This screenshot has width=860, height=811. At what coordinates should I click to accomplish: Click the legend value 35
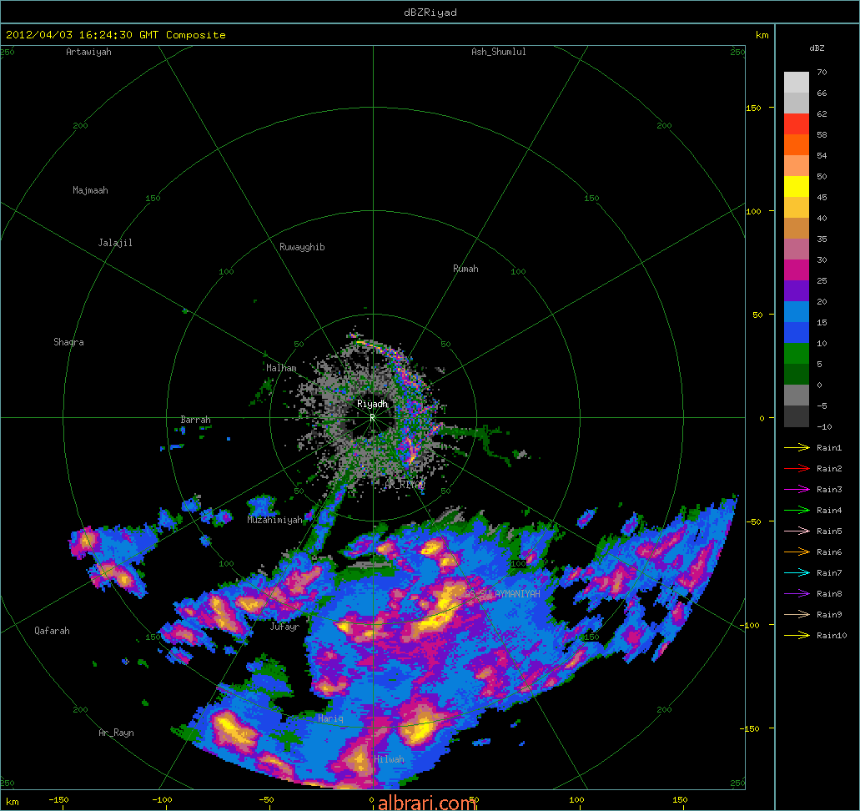click(822, 239)
